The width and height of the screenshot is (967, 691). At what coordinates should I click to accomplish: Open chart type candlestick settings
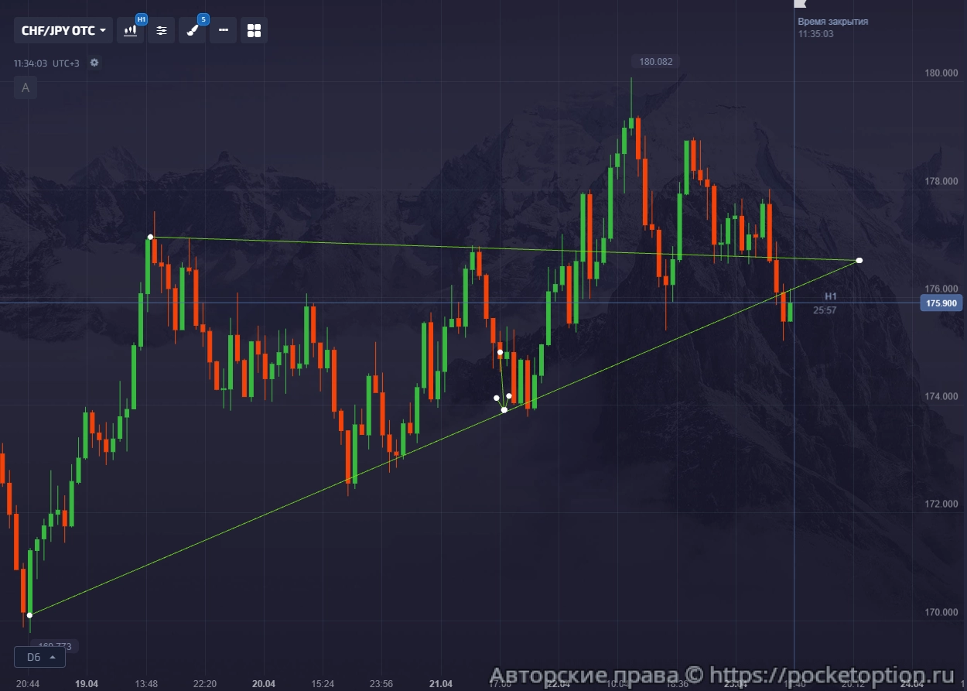130,31
